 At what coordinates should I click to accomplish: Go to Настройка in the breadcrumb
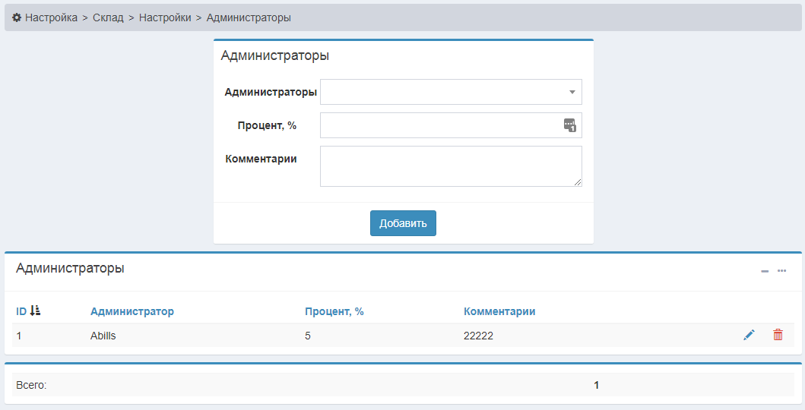(x=51, y=17)
